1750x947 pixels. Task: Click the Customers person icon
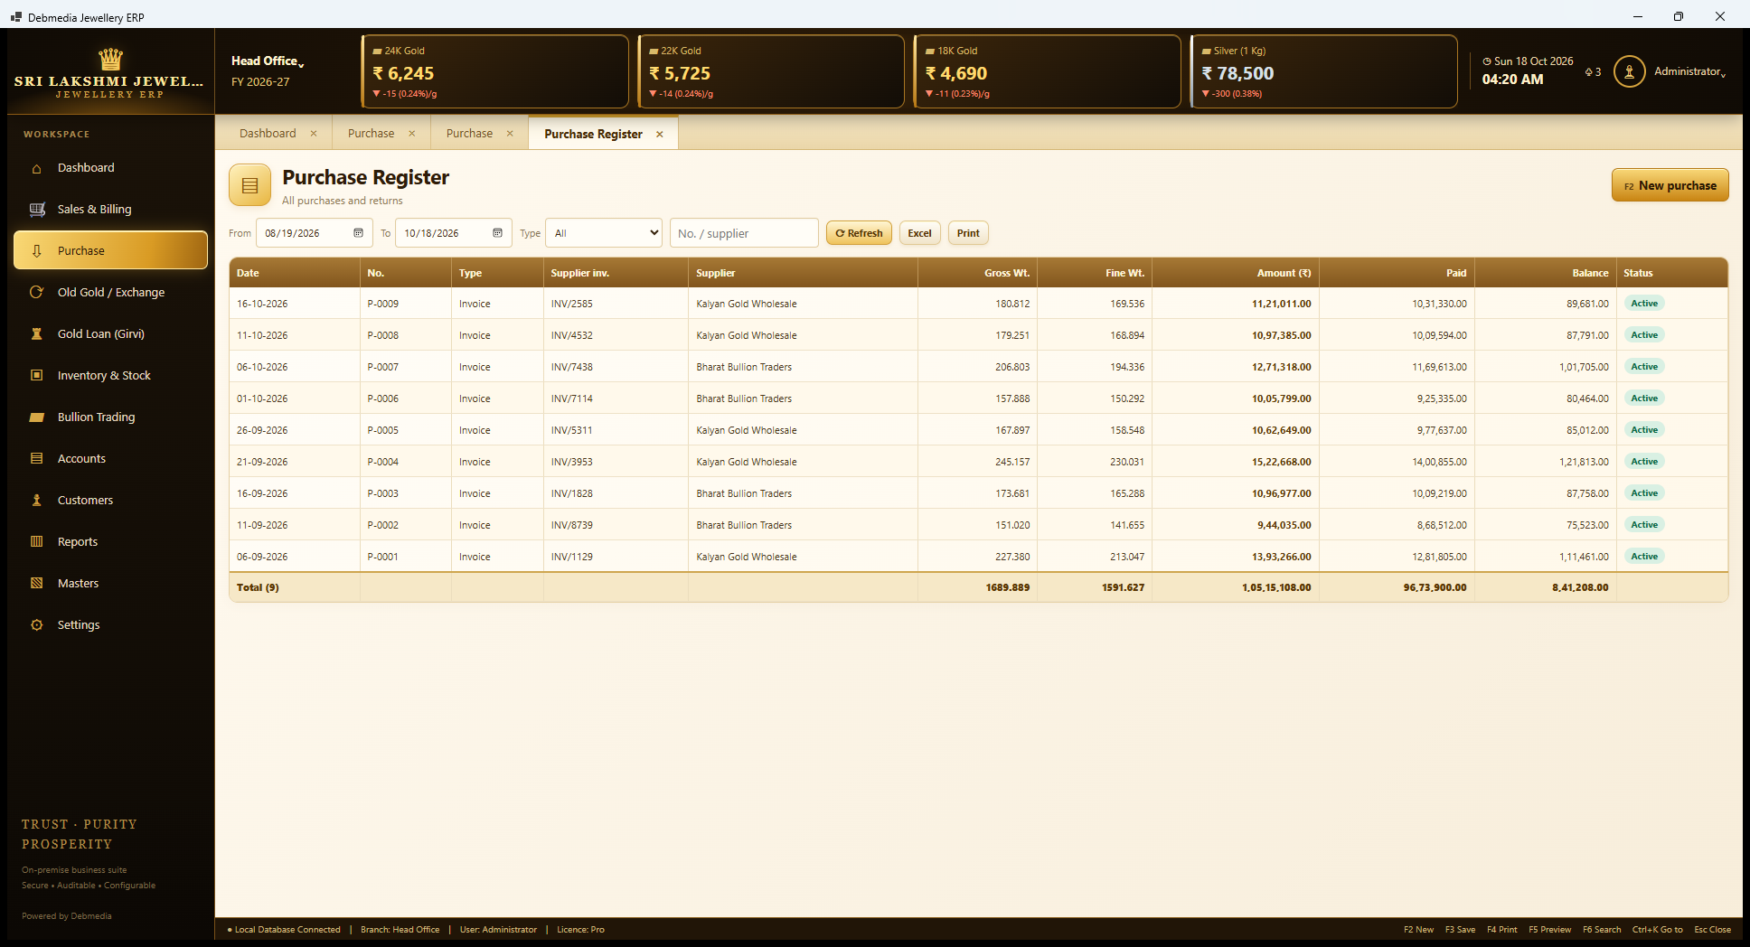tap(36, 501)
